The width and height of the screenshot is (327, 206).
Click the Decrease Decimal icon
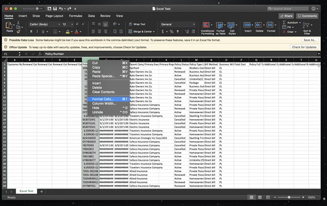coord(193,31)
